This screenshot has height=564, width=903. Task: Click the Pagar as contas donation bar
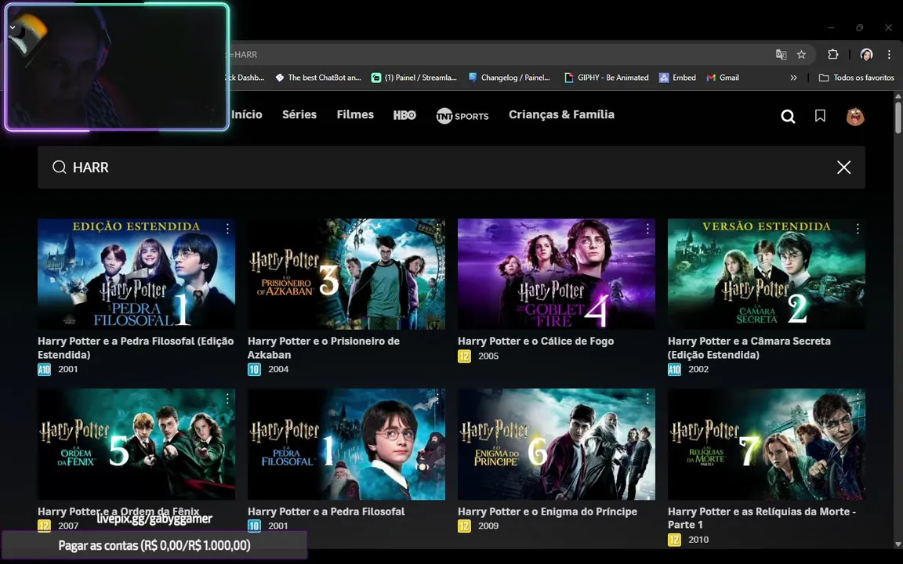pyautogui.click(x=154, y=545)
